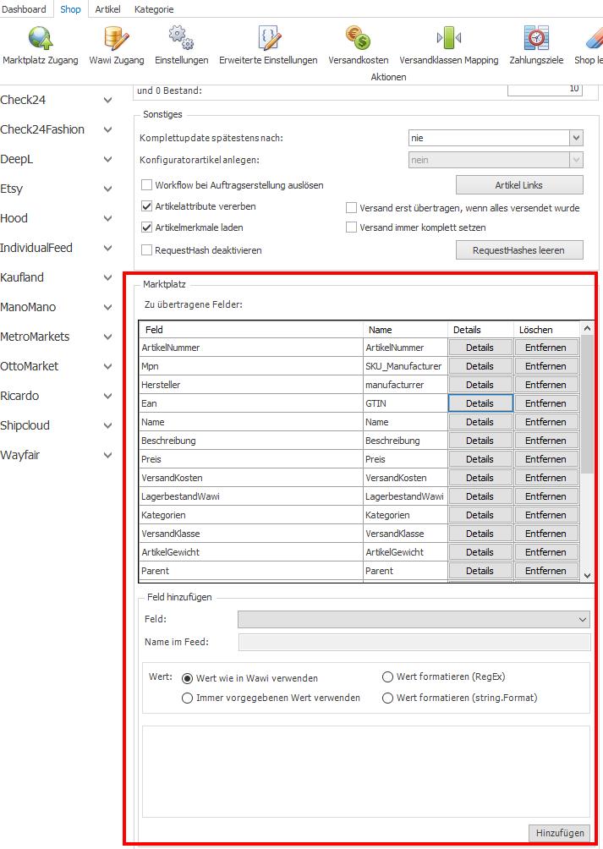Click the table scrollbar down arrow

(x=587, y=575)
